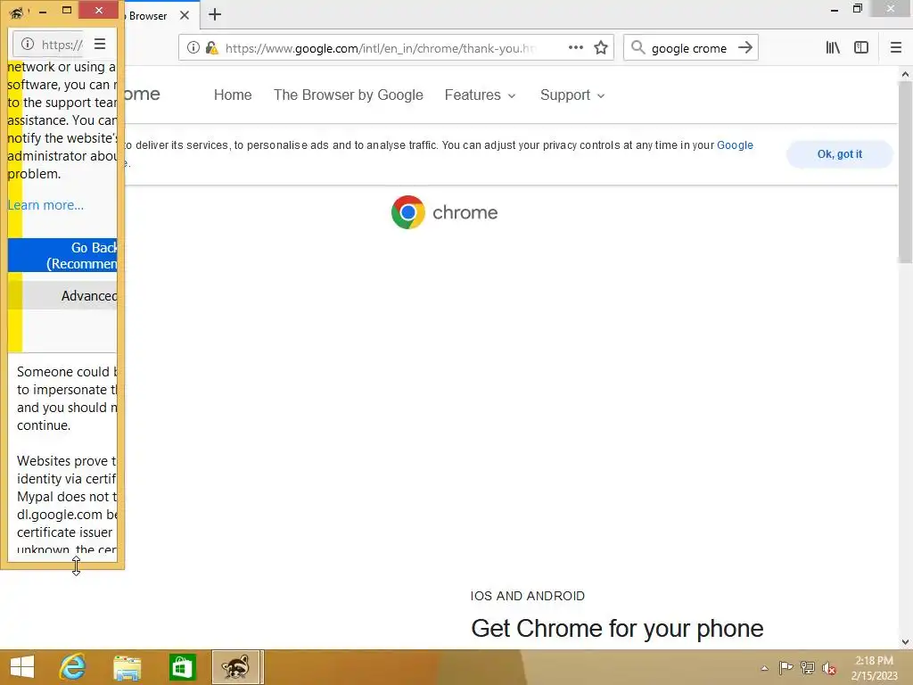The height and width of the screenshot is (685, 913).
Task: Click the Mypal raccoon title bar icon
Action: (16, 12)
